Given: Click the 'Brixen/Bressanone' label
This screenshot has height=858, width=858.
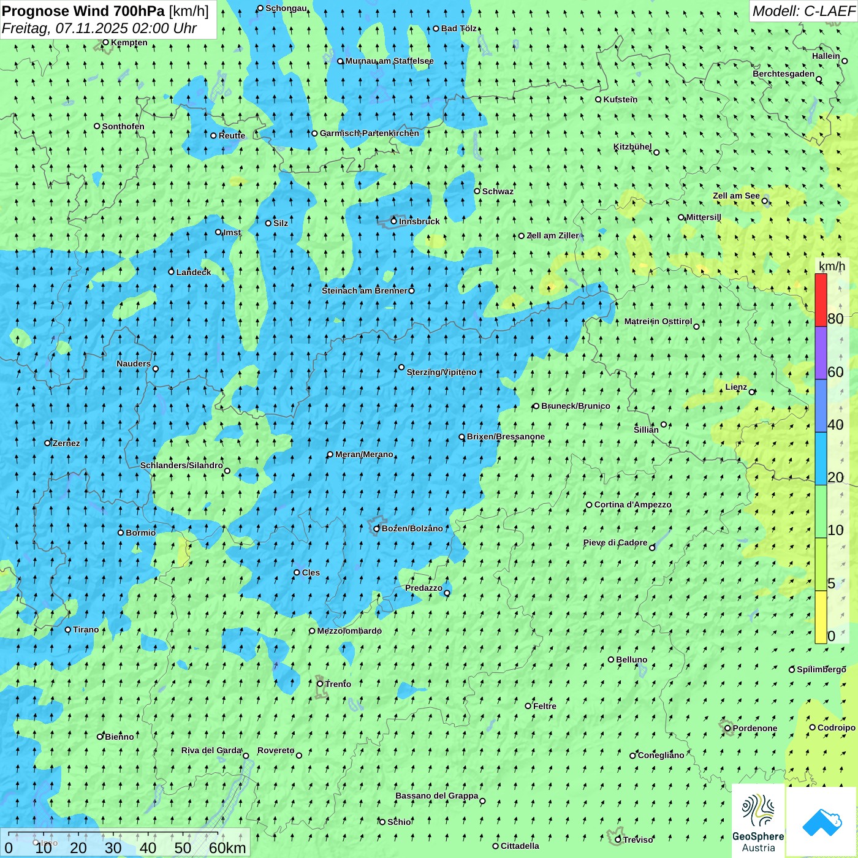Looking at the screenshot, I should [x=506, y=437].
